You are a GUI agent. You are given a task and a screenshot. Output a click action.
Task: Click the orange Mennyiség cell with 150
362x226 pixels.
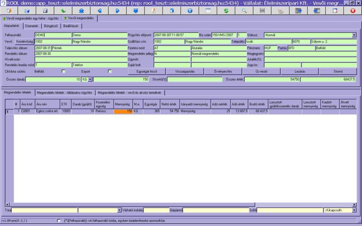[x=123, y=111]
